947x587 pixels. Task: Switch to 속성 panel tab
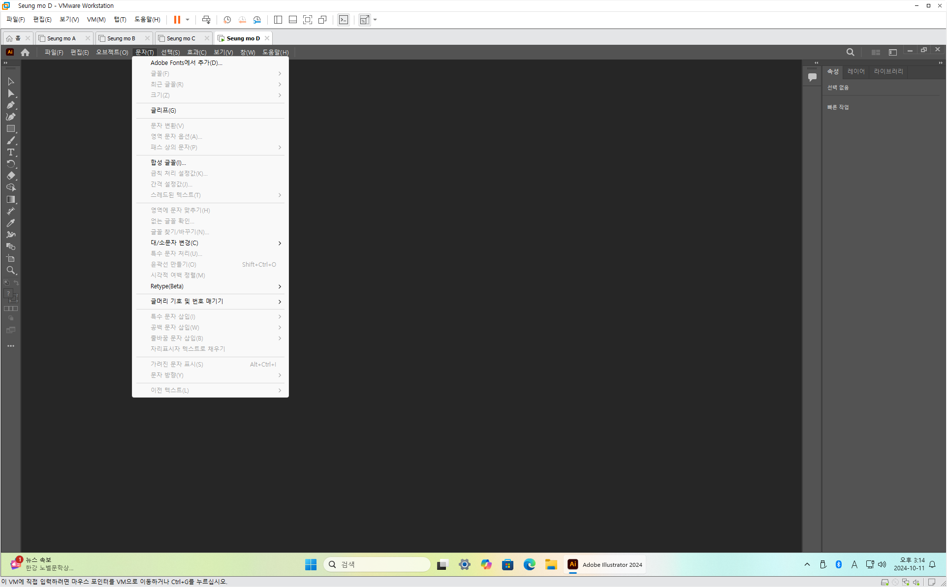tap(833, 71)
